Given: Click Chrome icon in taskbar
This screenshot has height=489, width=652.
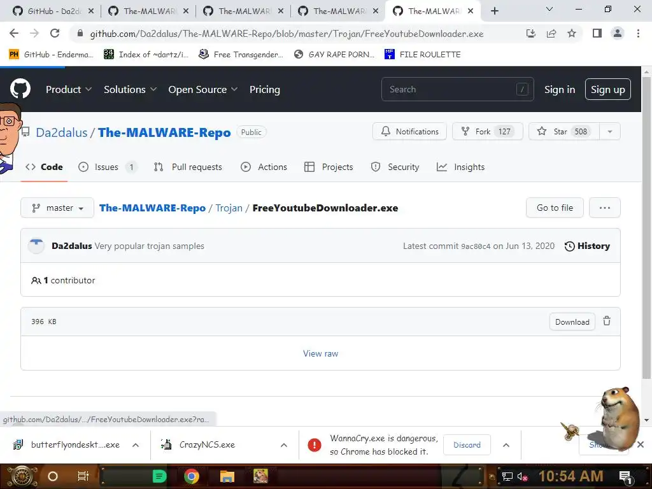Looking at the screenshot, I should (x=191, y=476).
